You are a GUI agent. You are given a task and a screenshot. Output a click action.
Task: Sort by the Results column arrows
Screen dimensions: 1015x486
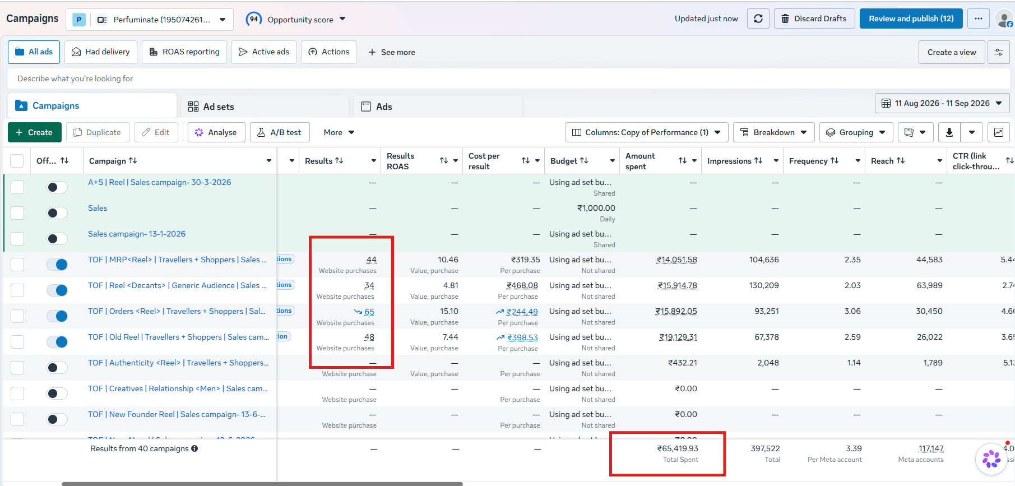(x=339, y=161)
